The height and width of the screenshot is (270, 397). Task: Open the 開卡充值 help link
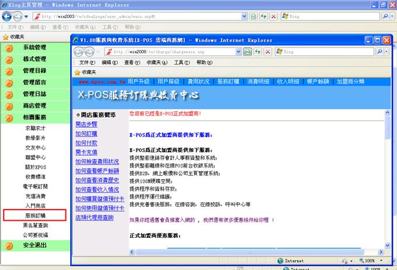87,152
